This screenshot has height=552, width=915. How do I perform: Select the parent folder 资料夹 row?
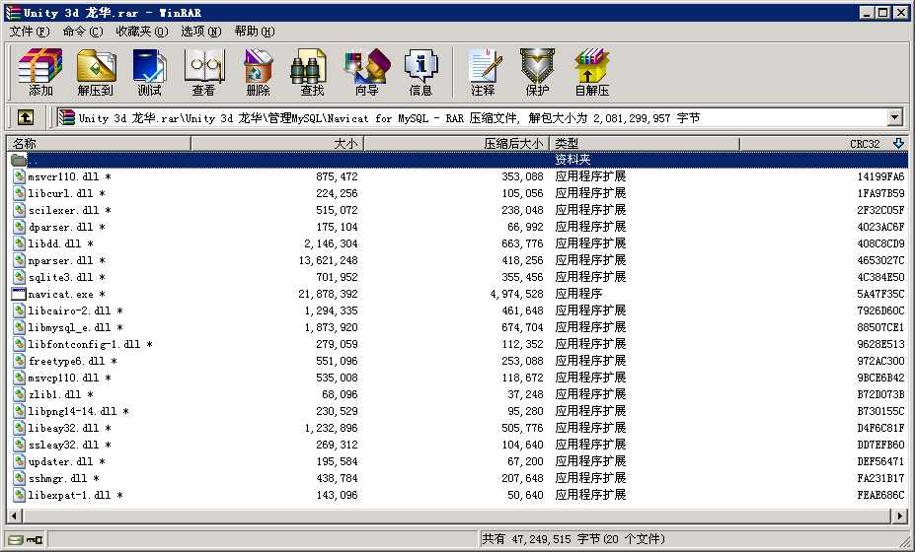click(x=458, y=160)
